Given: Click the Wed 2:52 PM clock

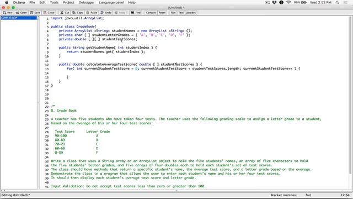Looking at the screenshot, I should (320, 2).
